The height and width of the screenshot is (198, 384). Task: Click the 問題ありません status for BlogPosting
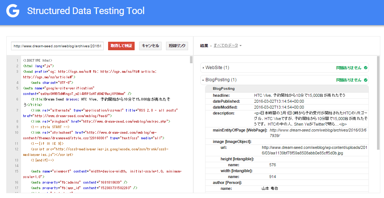click(x=349, y=80)
